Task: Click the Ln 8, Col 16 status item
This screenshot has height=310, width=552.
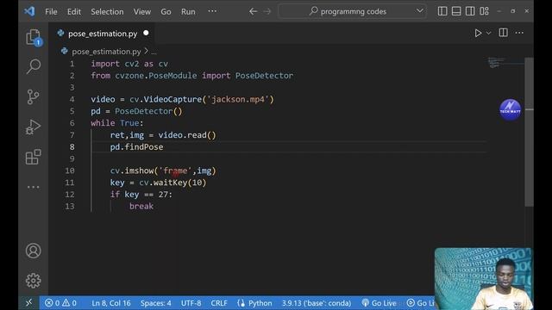Action: click(x=111, y=303)
